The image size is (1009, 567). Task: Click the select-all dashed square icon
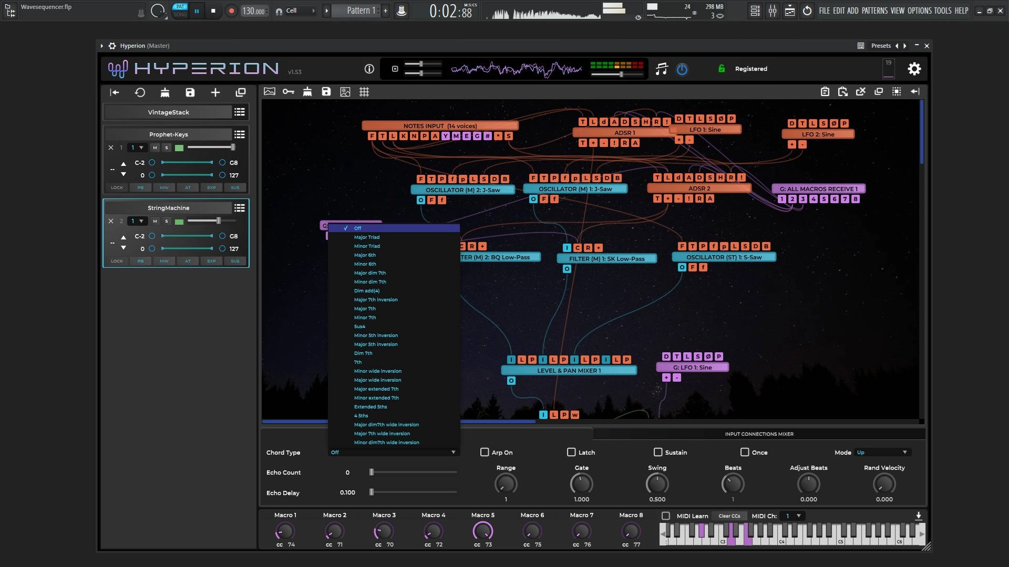pos(897,91)
